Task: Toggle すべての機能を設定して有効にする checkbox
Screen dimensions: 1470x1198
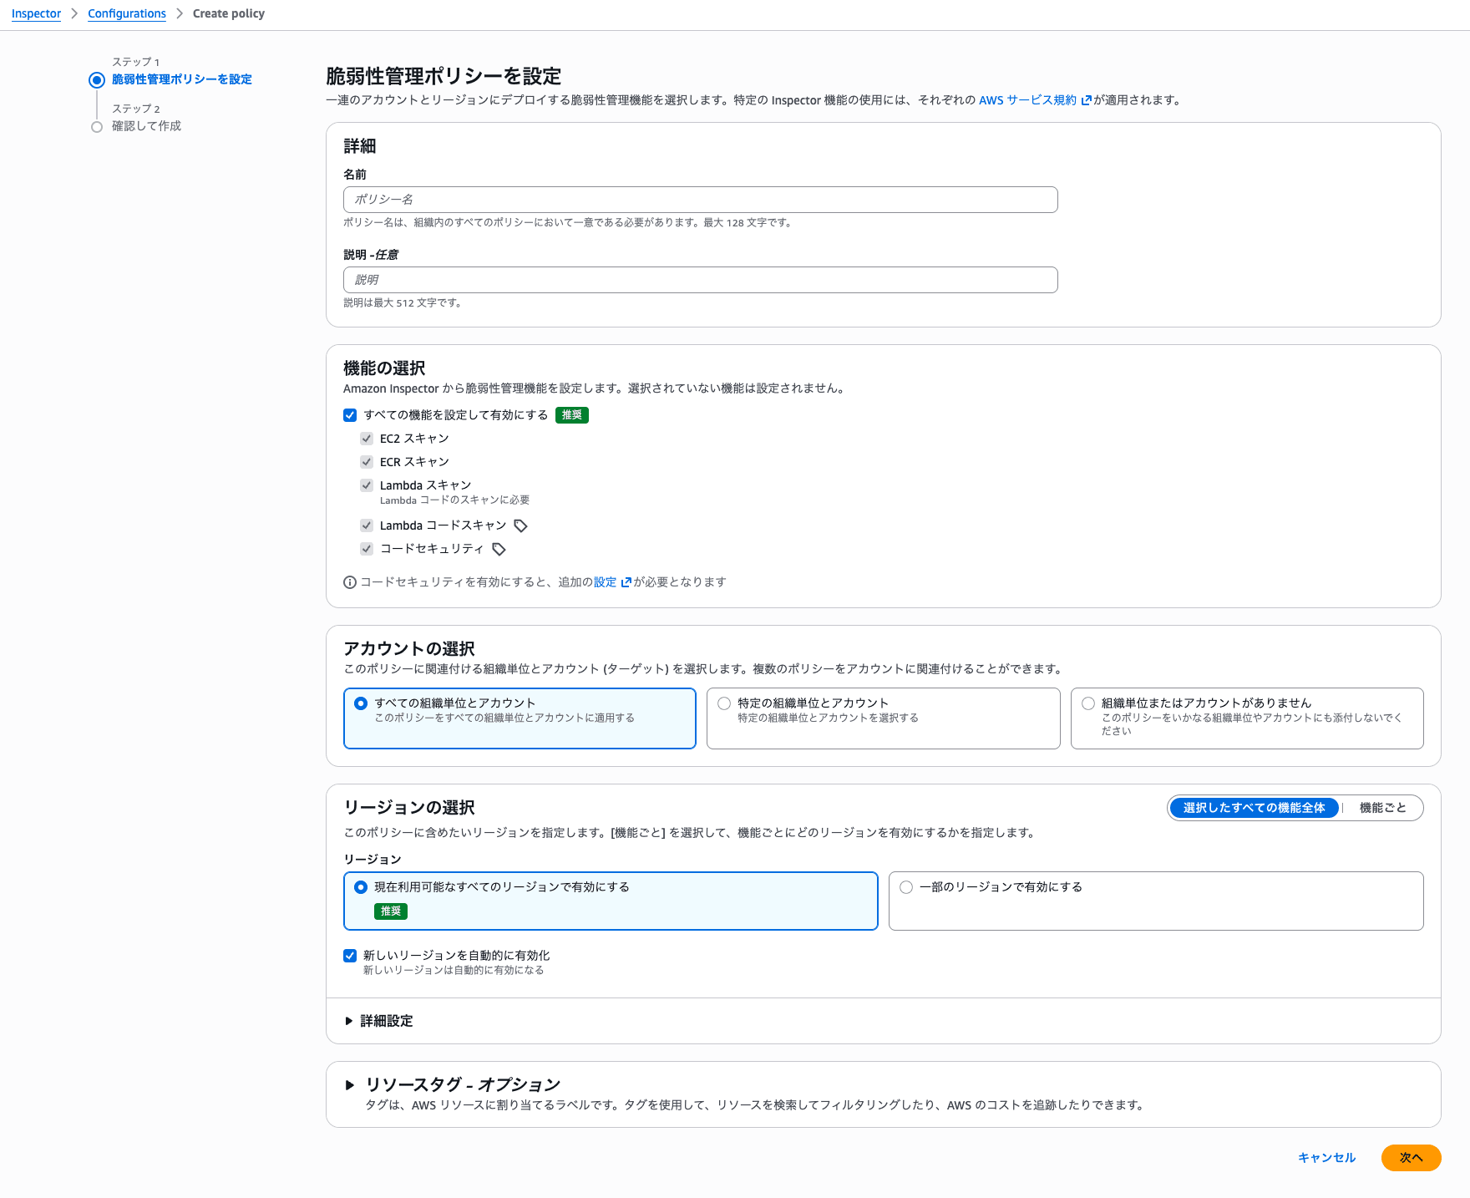Action: coord(350,415)
